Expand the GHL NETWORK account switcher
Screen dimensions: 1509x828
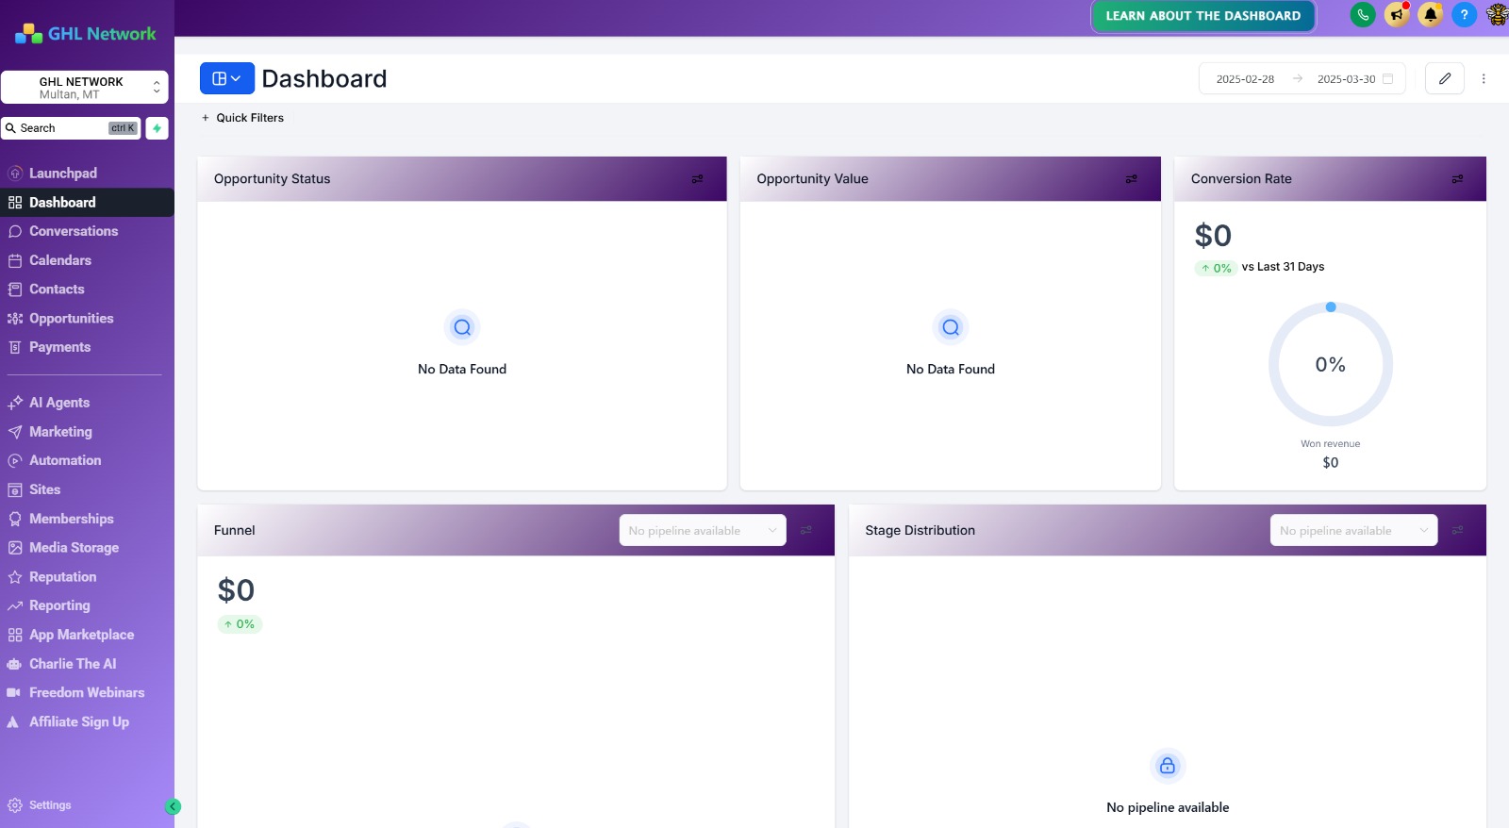point(85,88)
